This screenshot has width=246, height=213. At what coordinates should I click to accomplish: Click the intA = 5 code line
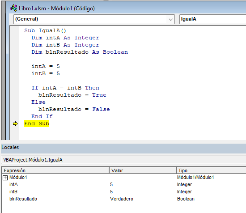46,66
